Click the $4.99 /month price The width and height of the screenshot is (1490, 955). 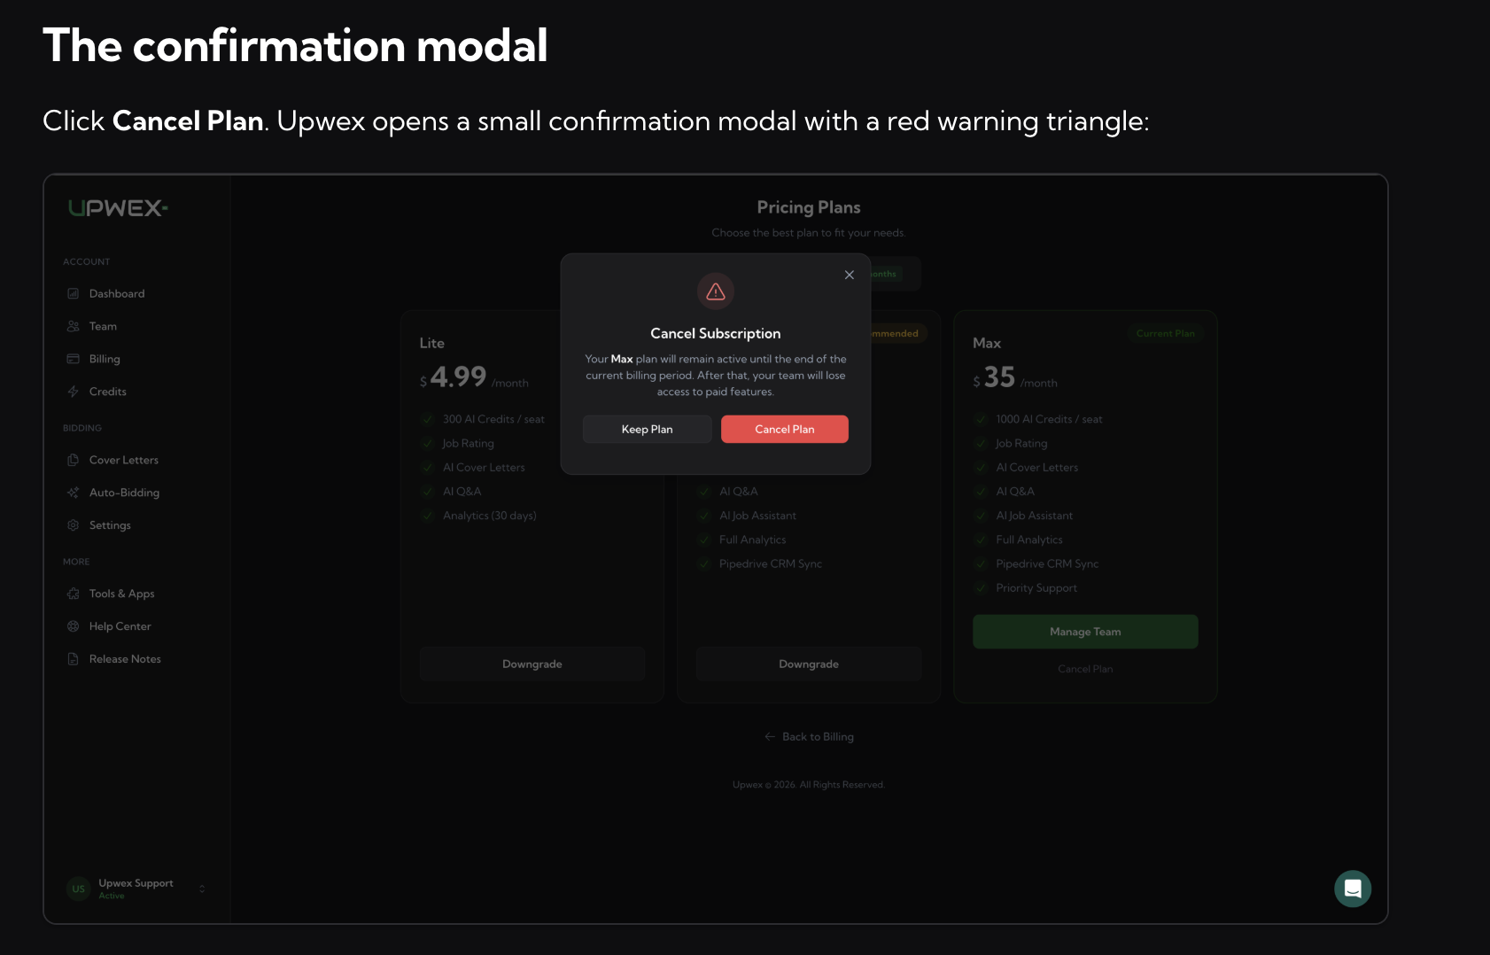click(x=474, y=378)
